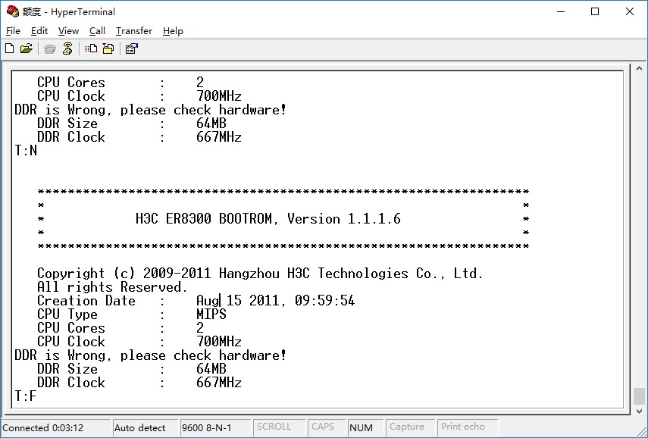648x438 pixels.
Task: Click the CPU Type MIPS line
Action: point(132,314)
